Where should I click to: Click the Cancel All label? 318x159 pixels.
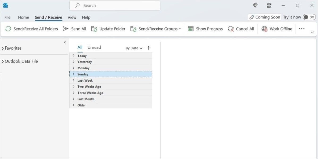pos(245,29)
